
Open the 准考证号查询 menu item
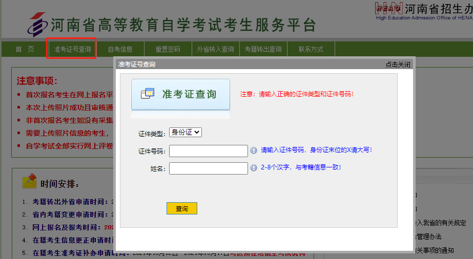coord(72,49)
